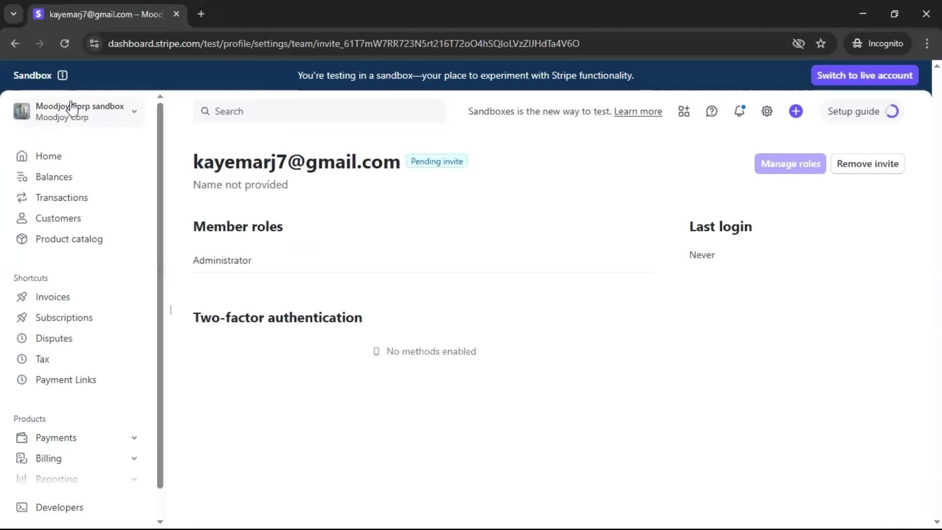Click the apps grid plus icon

(684, 111)
